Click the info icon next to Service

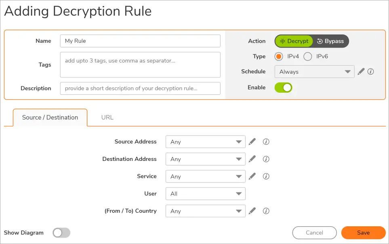coord(266,176)
